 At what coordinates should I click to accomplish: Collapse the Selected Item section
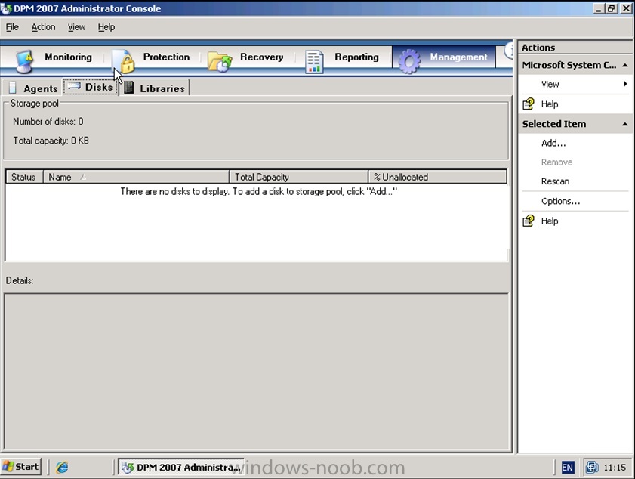[625, 124]
